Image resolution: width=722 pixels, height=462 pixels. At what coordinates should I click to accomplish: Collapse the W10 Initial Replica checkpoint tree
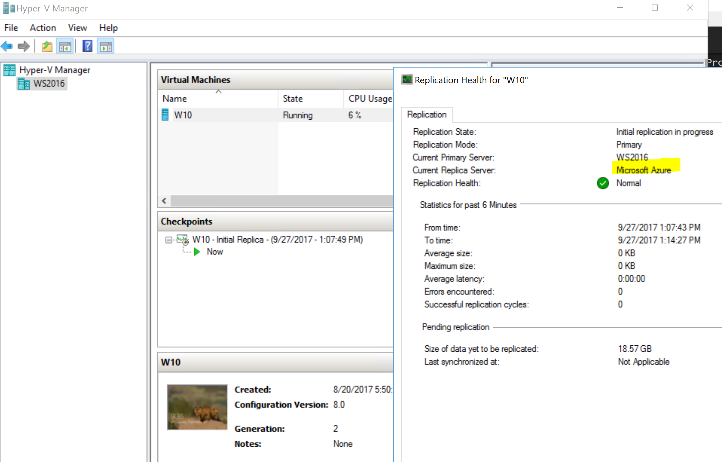pyautogui.click(x=169, y=240)
